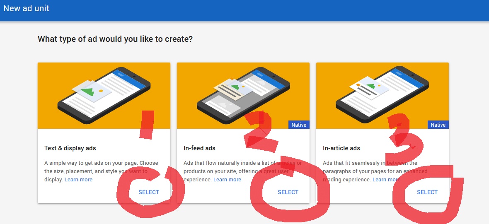Click the 'In-feed ads' card title
The height and width of the screenshot is (224, 489).
[x=200, y=148]
